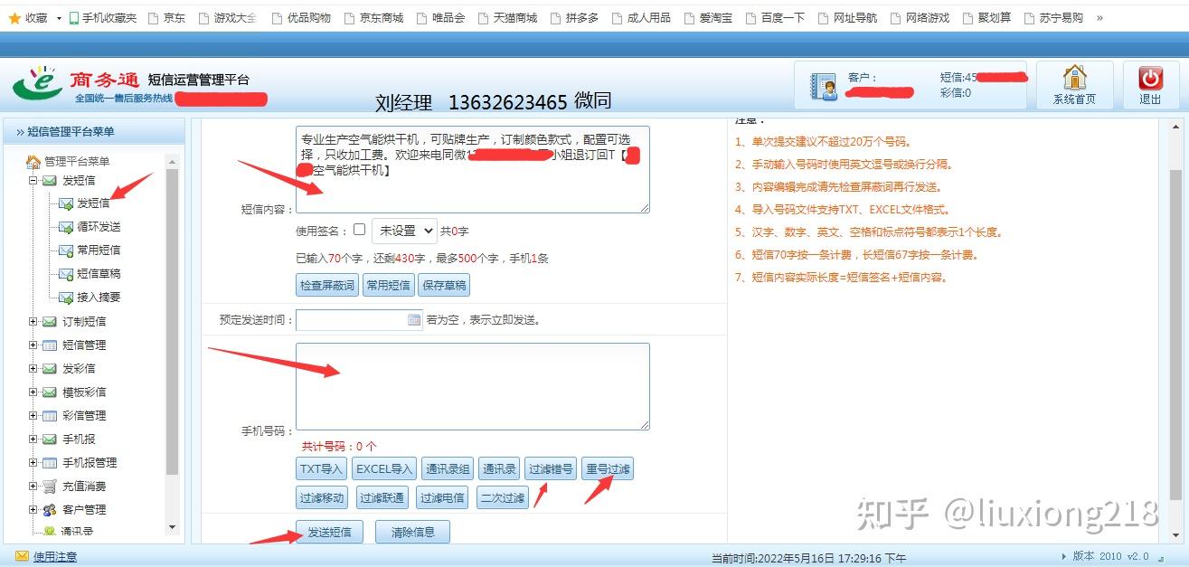Screen dimensions: 1189x567
Task: Click the 过滤移动 button
Action: 322,497
